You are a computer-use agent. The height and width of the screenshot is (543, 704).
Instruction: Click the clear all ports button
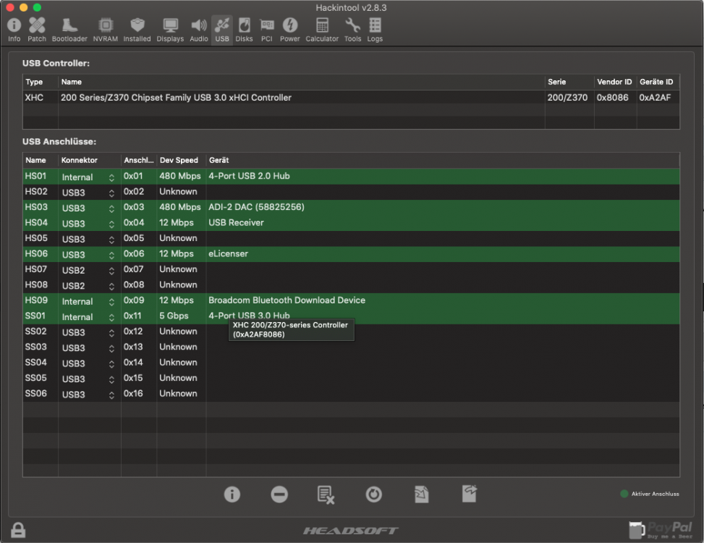[x=326, y=494]
